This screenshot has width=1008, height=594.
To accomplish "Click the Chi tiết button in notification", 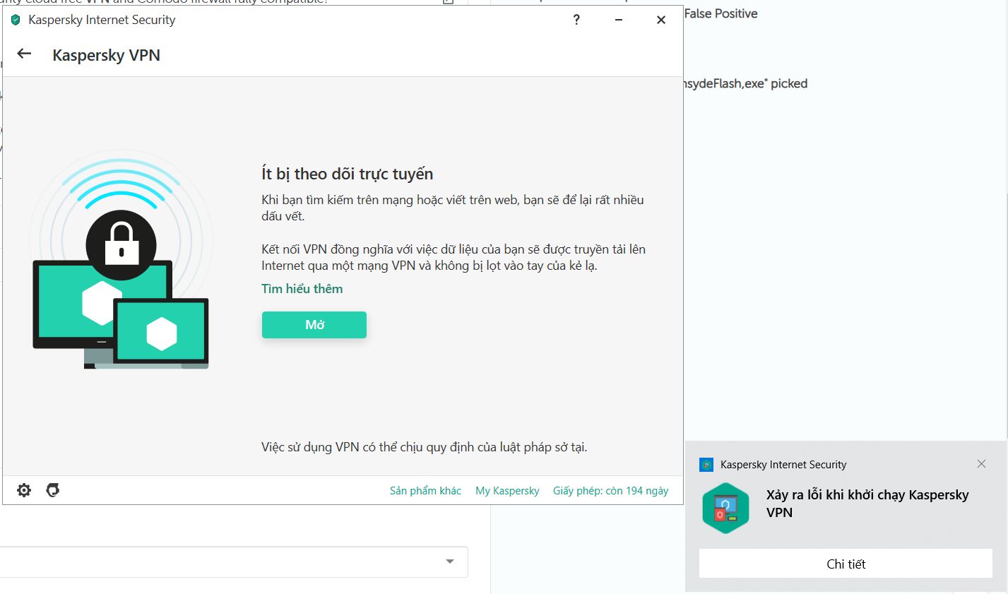I will click(846, 564).
